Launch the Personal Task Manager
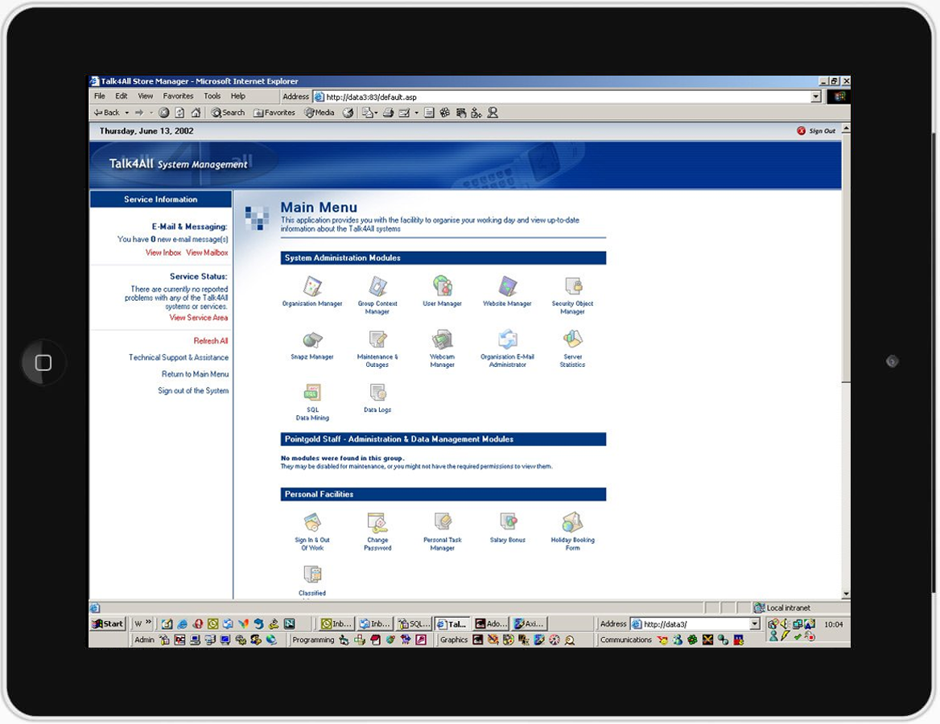This screenshot has height=724, width=940. [x=443, y=532]
